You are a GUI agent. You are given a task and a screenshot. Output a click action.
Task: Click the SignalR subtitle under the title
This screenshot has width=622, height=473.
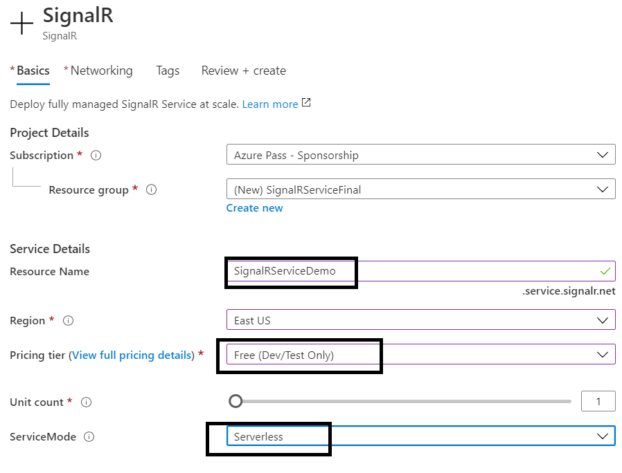[x=60, y=36]
